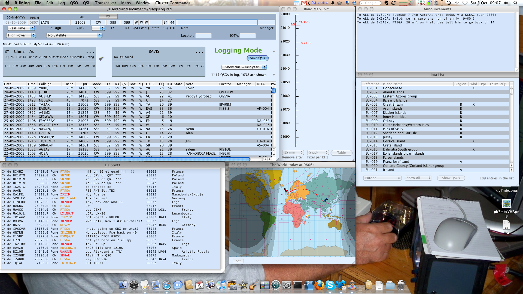Open the Time Machine menu bar icon
The width and height of the screenshot is (523, 294).
click(x=449, y=3)
